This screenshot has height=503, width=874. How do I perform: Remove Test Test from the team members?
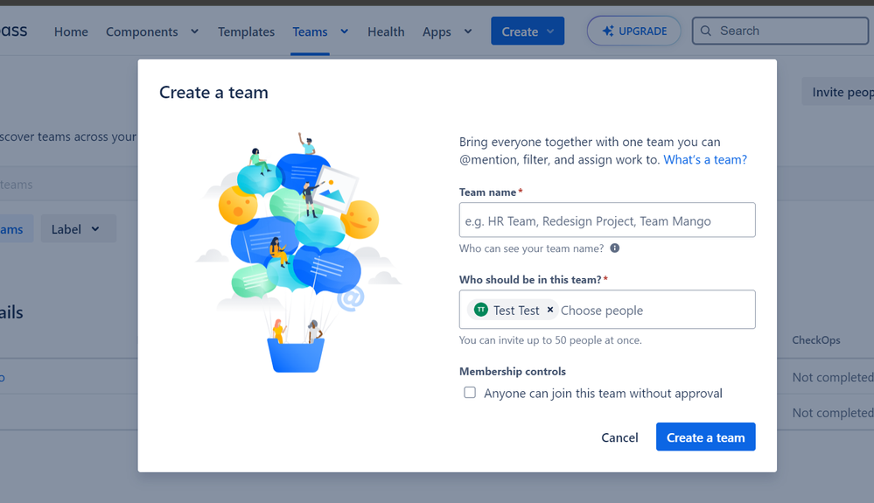click(x=549, y=310)
